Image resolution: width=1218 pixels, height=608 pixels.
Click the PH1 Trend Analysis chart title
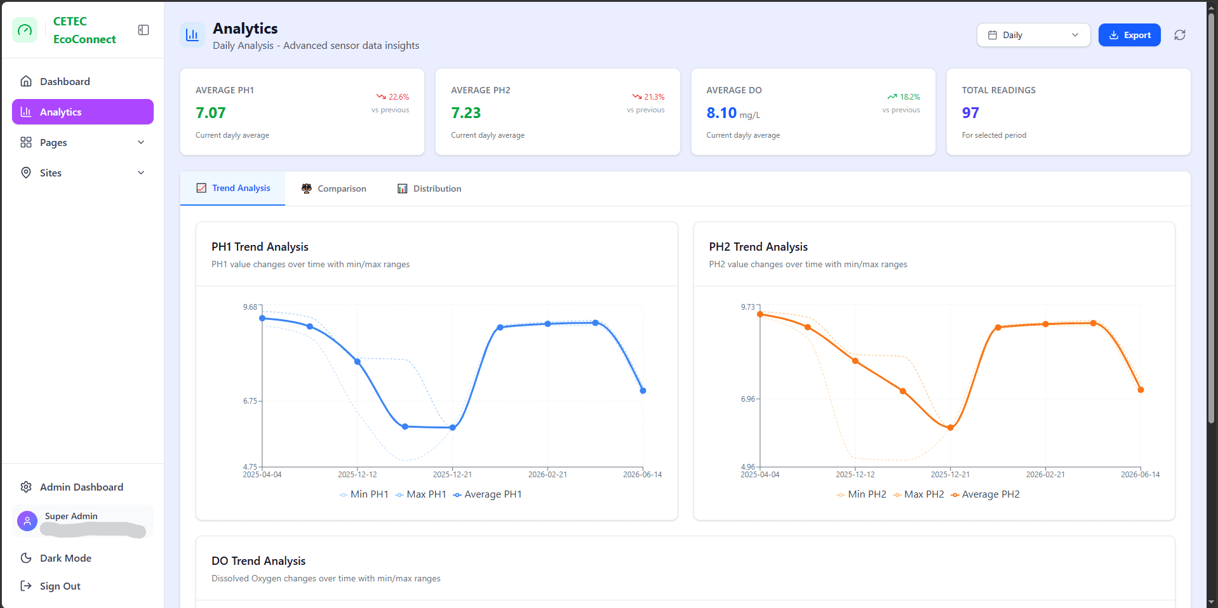[260, 247]
